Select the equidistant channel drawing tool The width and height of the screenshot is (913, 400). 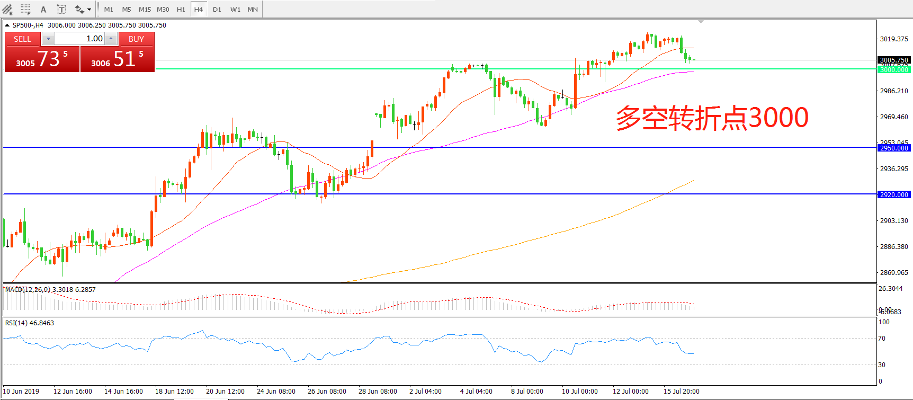pos(7,9)
